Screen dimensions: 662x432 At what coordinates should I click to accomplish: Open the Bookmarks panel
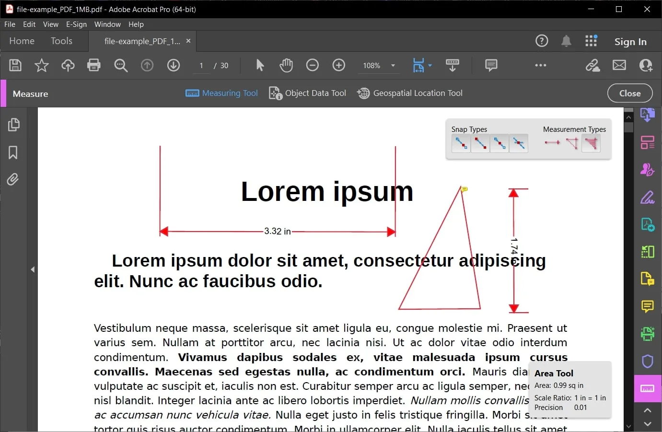click(13, 152)
